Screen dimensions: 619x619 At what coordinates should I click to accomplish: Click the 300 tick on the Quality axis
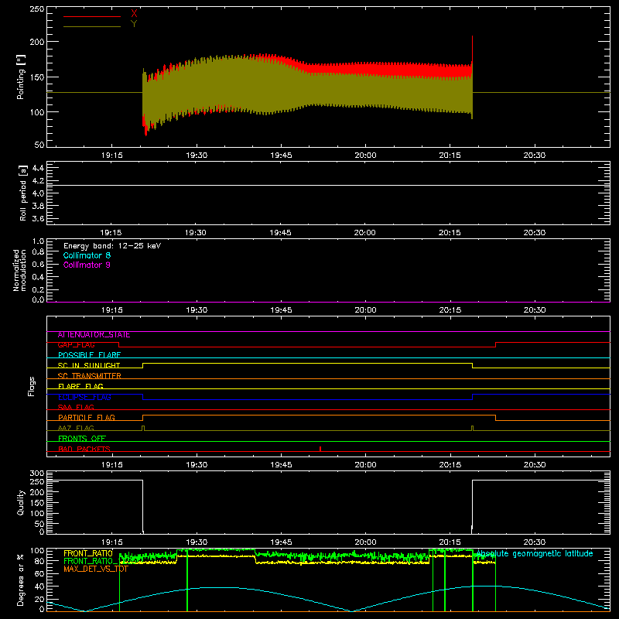pyautogui.click(x=37, y=474)
